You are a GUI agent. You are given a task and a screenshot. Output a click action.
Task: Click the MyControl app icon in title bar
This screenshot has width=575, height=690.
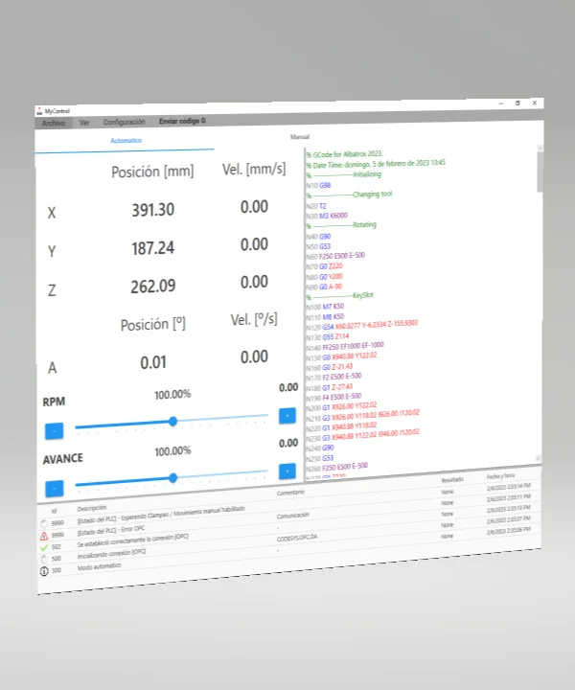(x=39, y=111)
